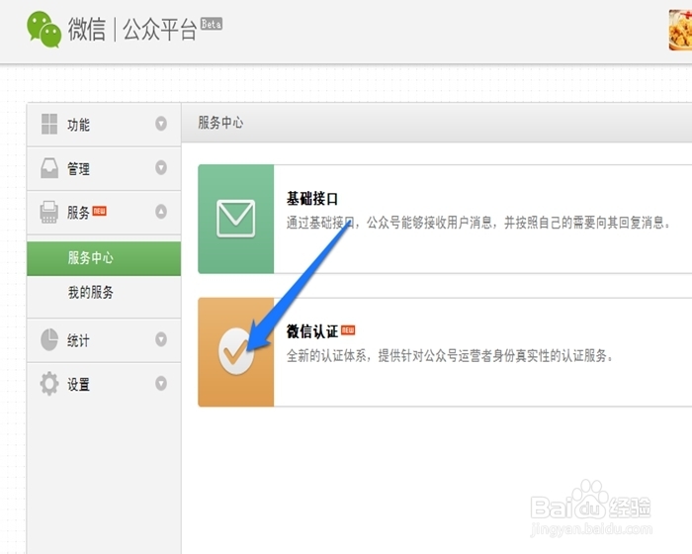
Task: Click the new badge next to 服务
Action: click(100, 211)
